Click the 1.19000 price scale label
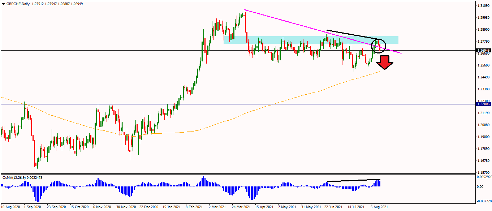This screenshot has height=211, width=492. pos(483,137)
